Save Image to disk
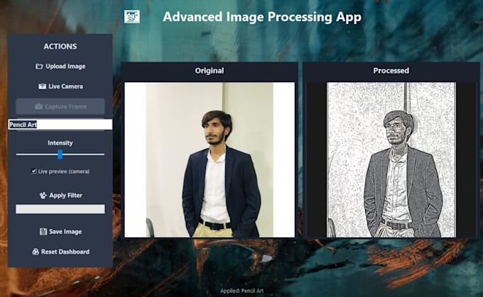This screenshot has height=297, width=483. 60,232
